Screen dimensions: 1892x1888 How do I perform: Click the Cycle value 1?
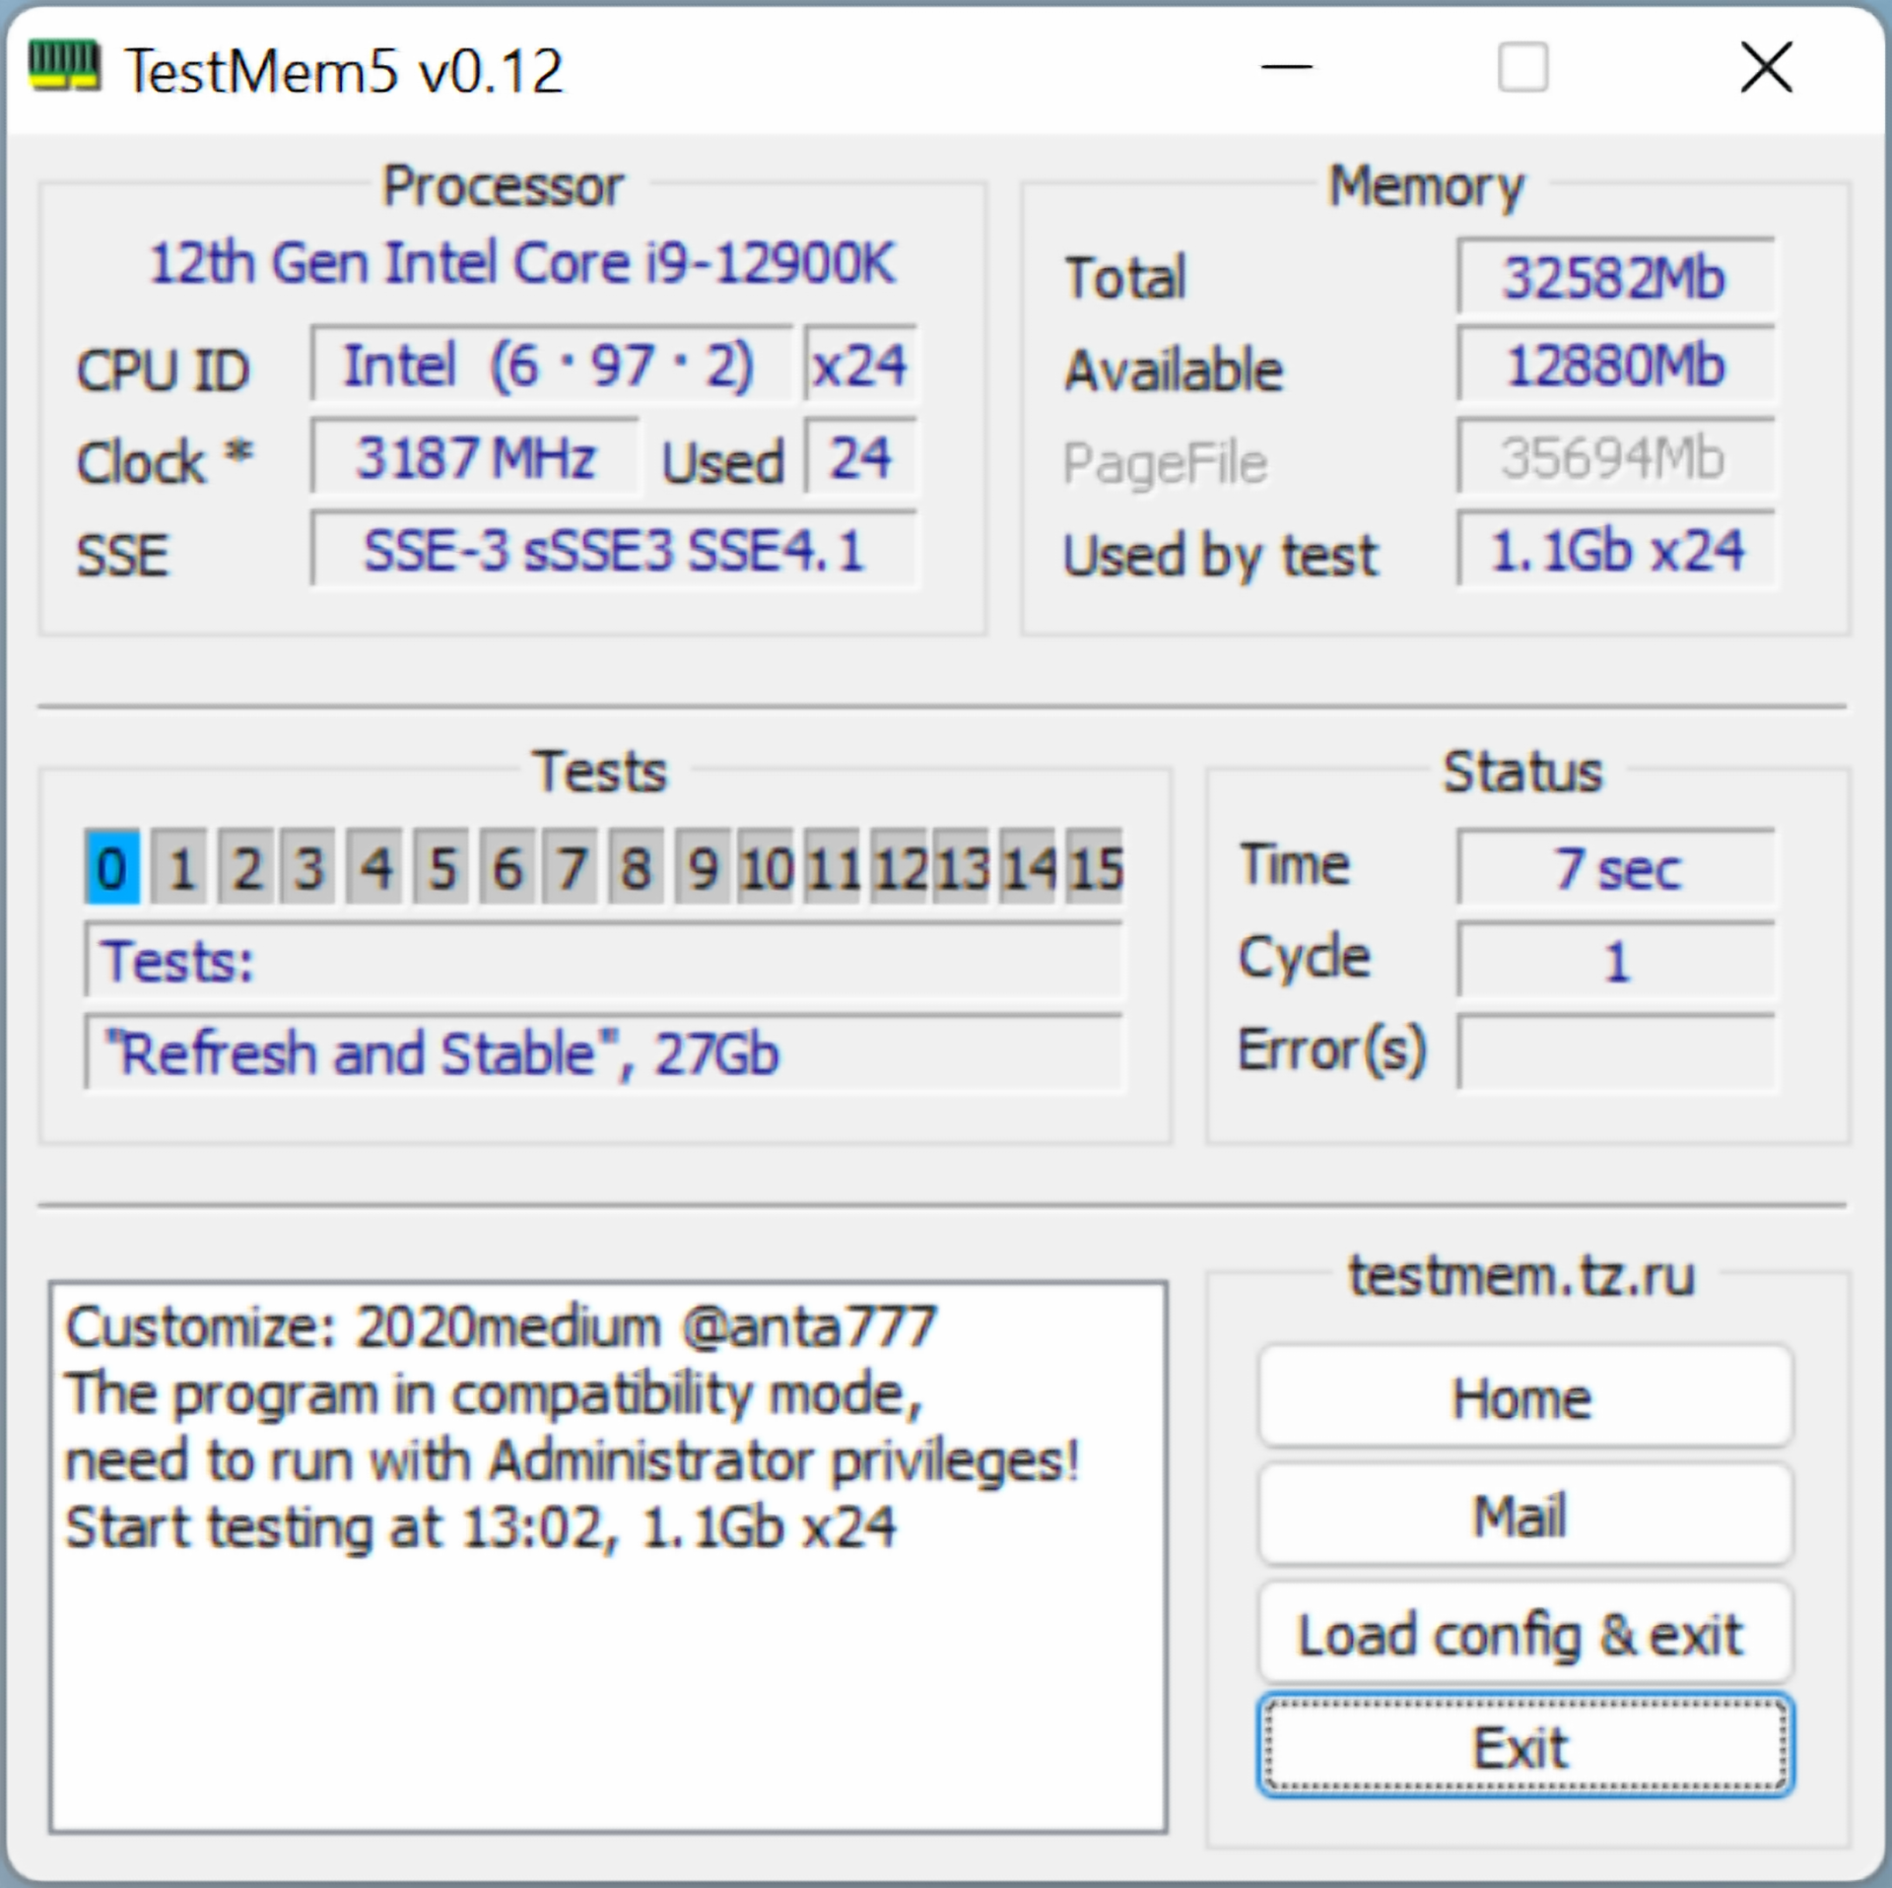[1616, 961]
